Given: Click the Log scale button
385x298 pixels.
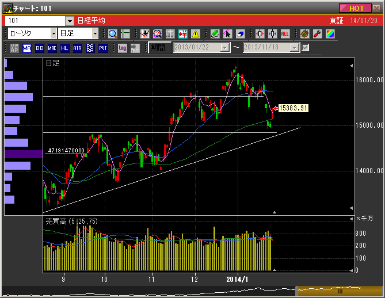Looking at the screenshot, I should 122,48.
